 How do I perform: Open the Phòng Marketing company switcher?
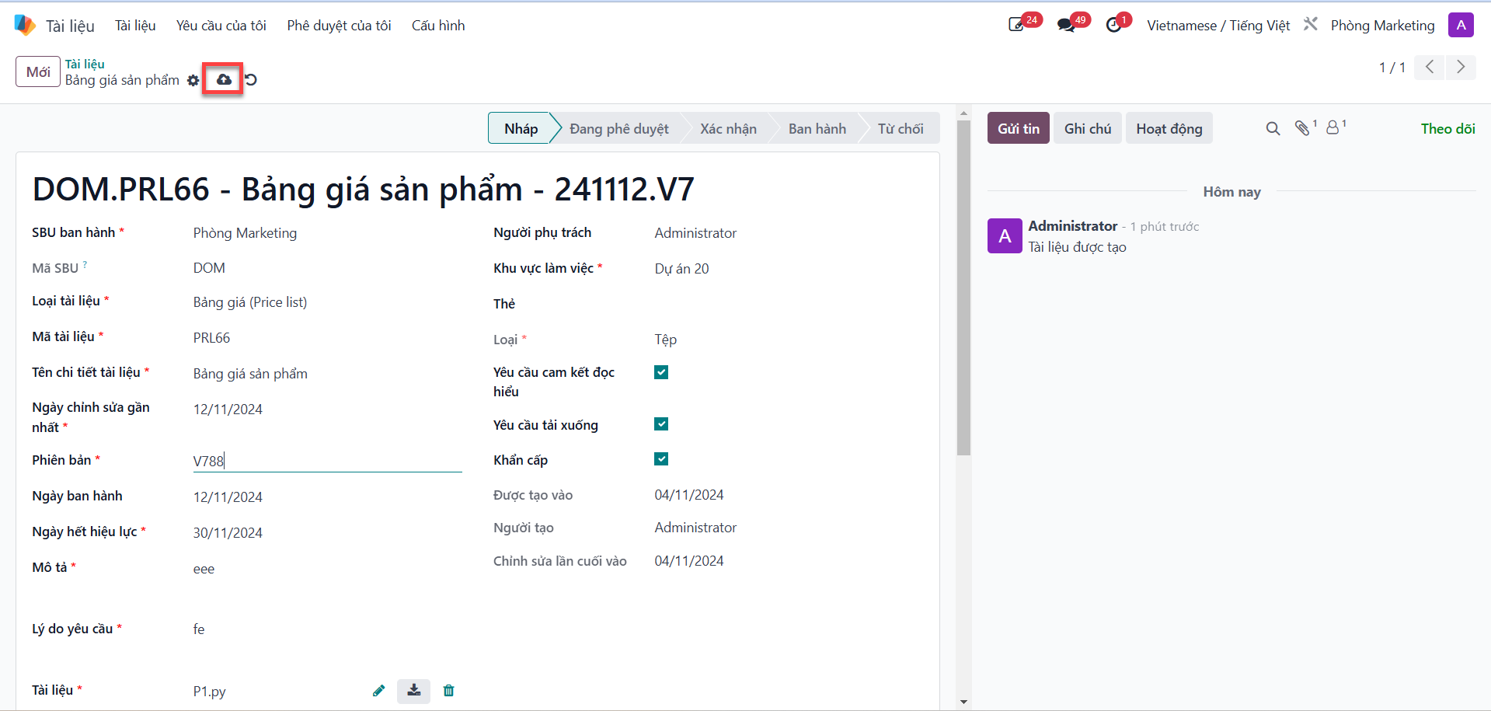point(1382,26)
